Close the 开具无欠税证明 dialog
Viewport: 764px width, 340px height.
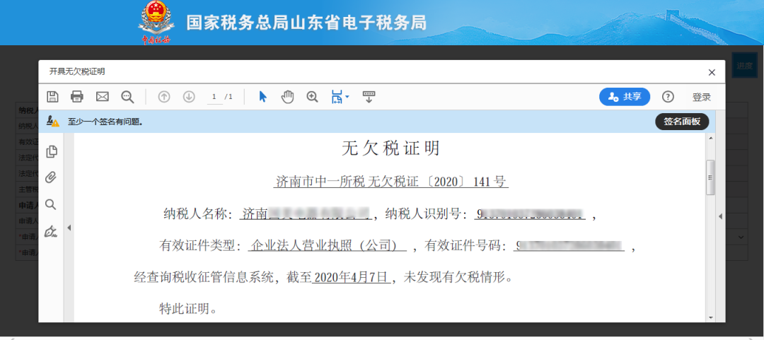click(712, 72)
